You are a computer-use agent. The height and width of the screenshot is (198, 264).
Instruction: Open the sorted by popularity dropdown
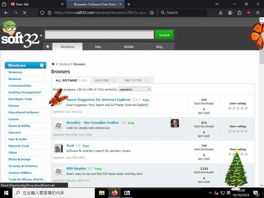(x=135, y=89)
